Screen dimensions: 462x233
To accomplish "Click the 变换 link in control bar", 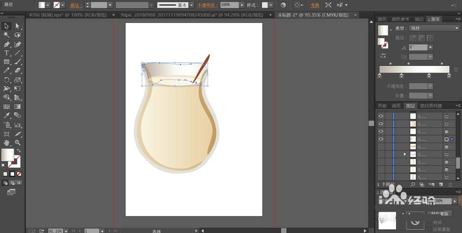I will click(315, 5).
